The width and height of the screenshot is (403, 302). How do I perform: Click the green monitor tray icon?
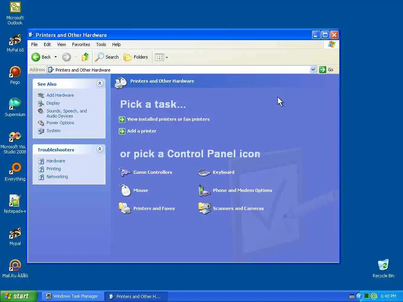click(x=366, y=296)
